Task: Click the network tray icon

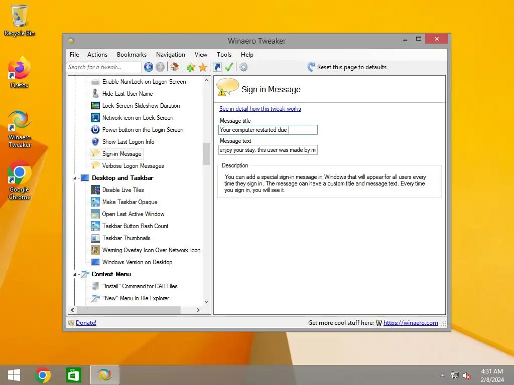Action: point(454,375)
